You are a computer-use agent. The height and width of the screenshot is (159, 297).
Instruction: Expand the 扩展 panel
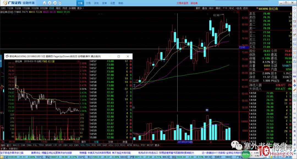[4, 149]
